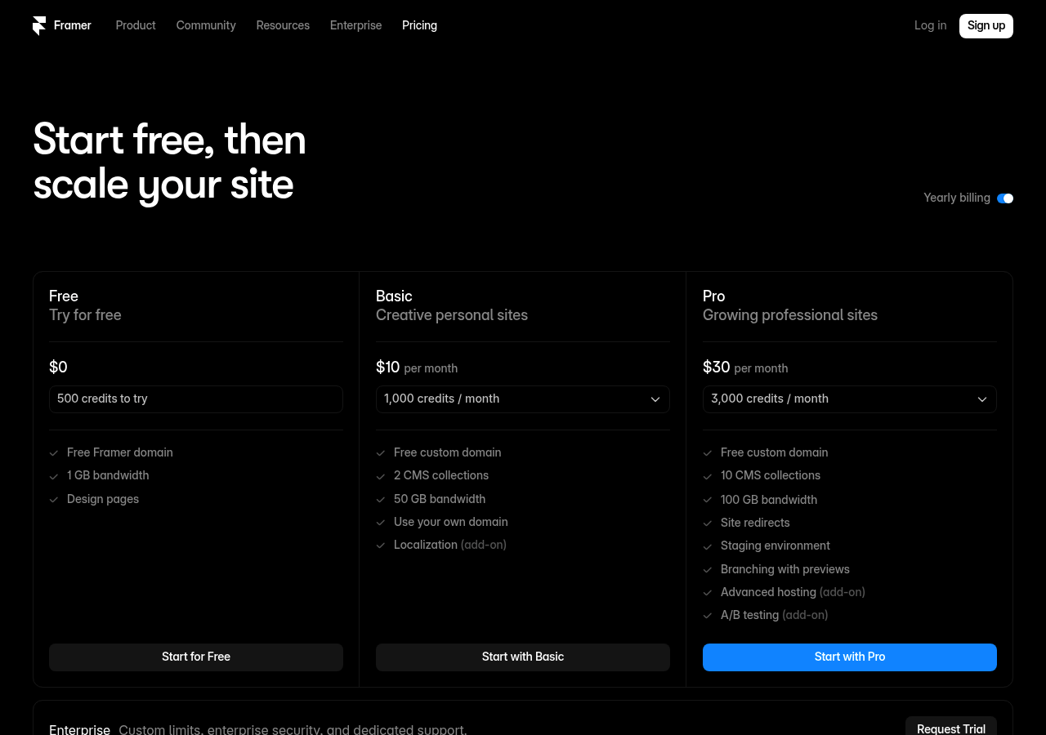Click checkmark beside Use your own domain
Screen dimensions: 1046x735
381,523
